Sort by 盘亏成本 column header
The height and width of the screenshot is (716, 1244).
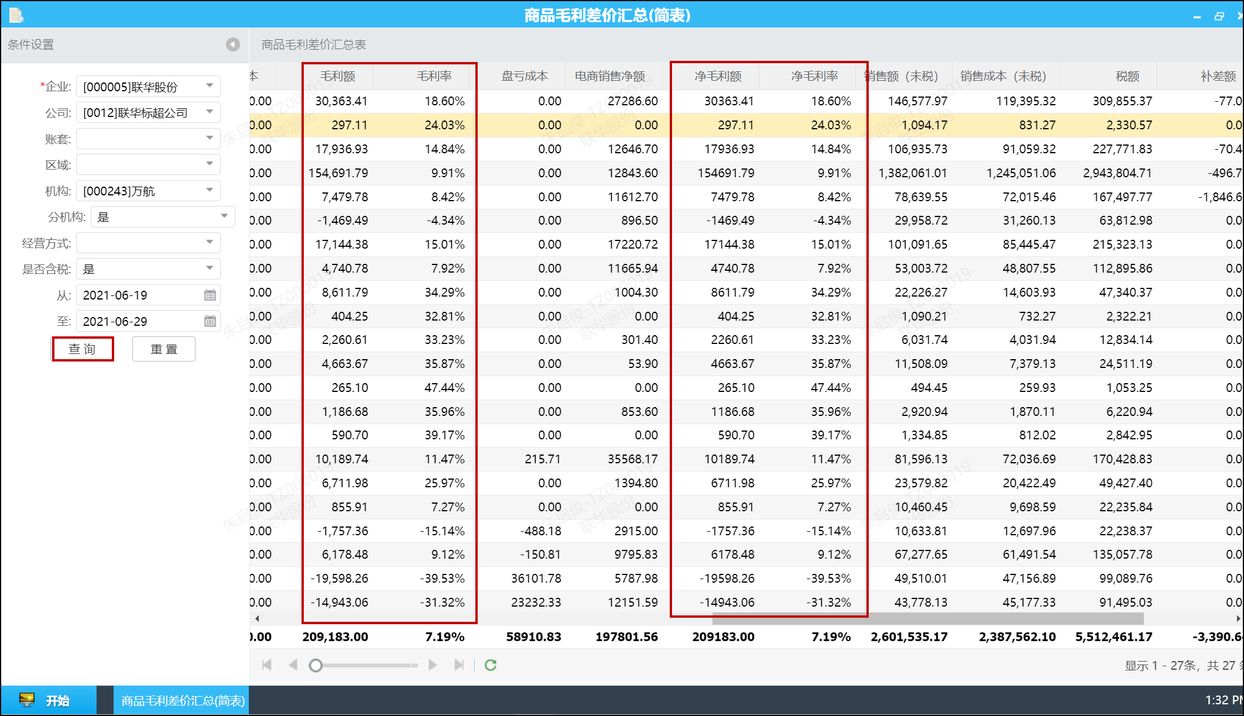525,76
